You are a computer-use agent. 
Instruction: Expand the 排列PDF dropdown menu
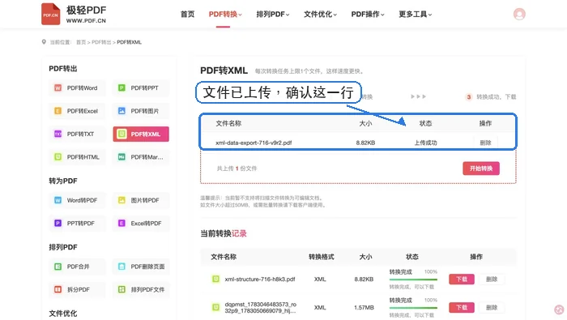pyautogui.click(x=273, y=14)
